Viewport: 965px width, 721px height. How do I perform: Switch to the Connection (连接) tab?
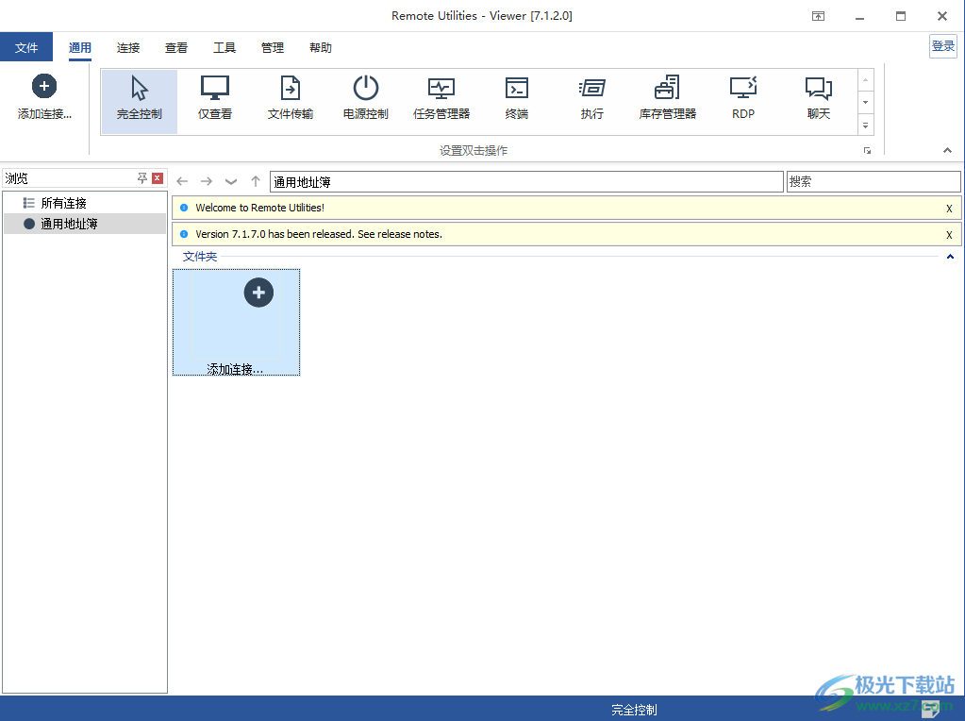pyautogui.click(x=128, y=47)
